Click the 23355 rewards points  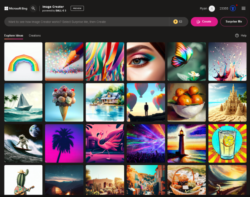[x=224, y=8]
